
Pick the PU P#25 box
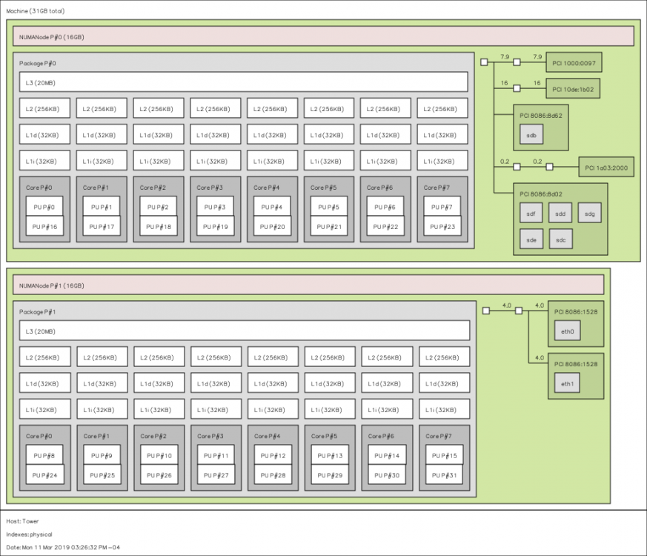pos(103,474)
